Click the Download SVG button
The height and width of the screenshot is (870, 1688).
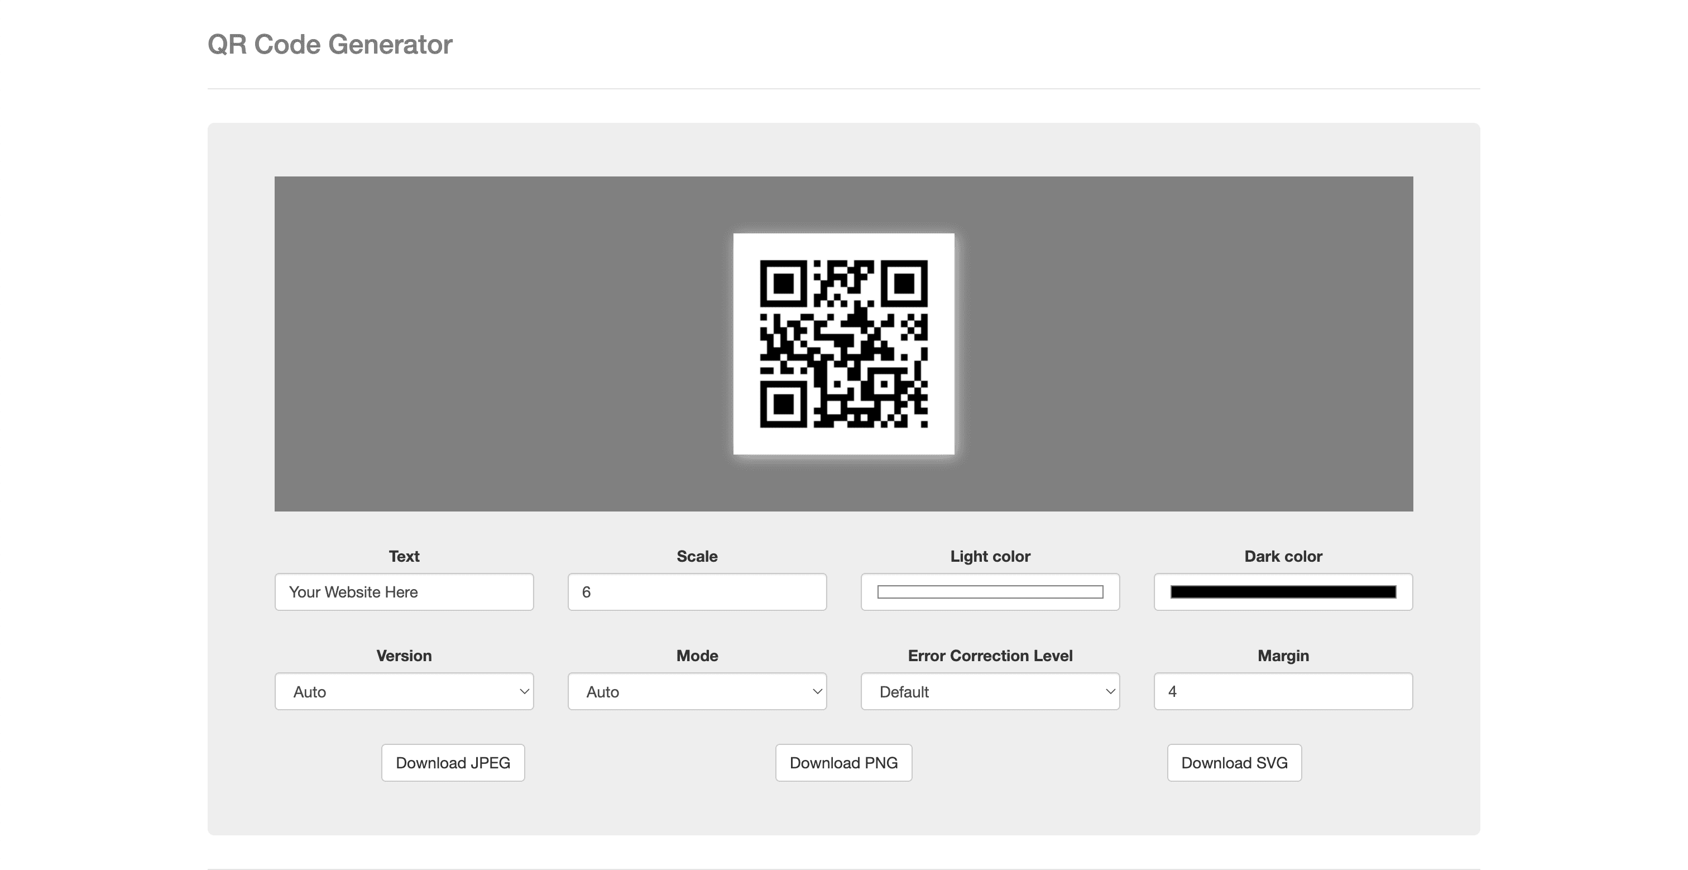coord(1234,762)
